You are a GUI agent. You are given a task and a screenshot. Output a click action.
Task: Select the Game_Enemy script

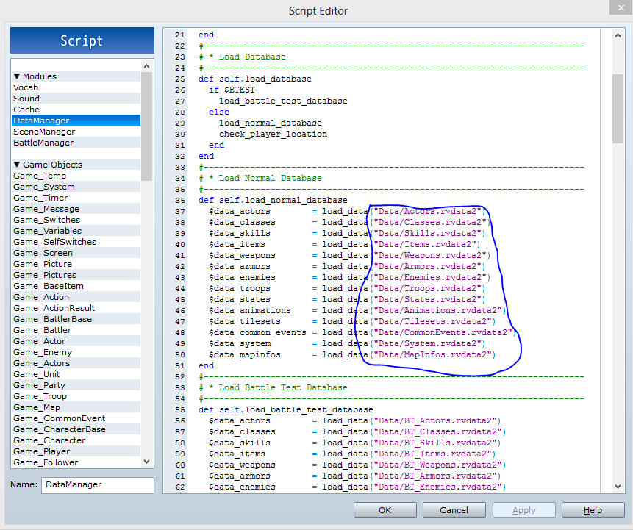point(76,352)
